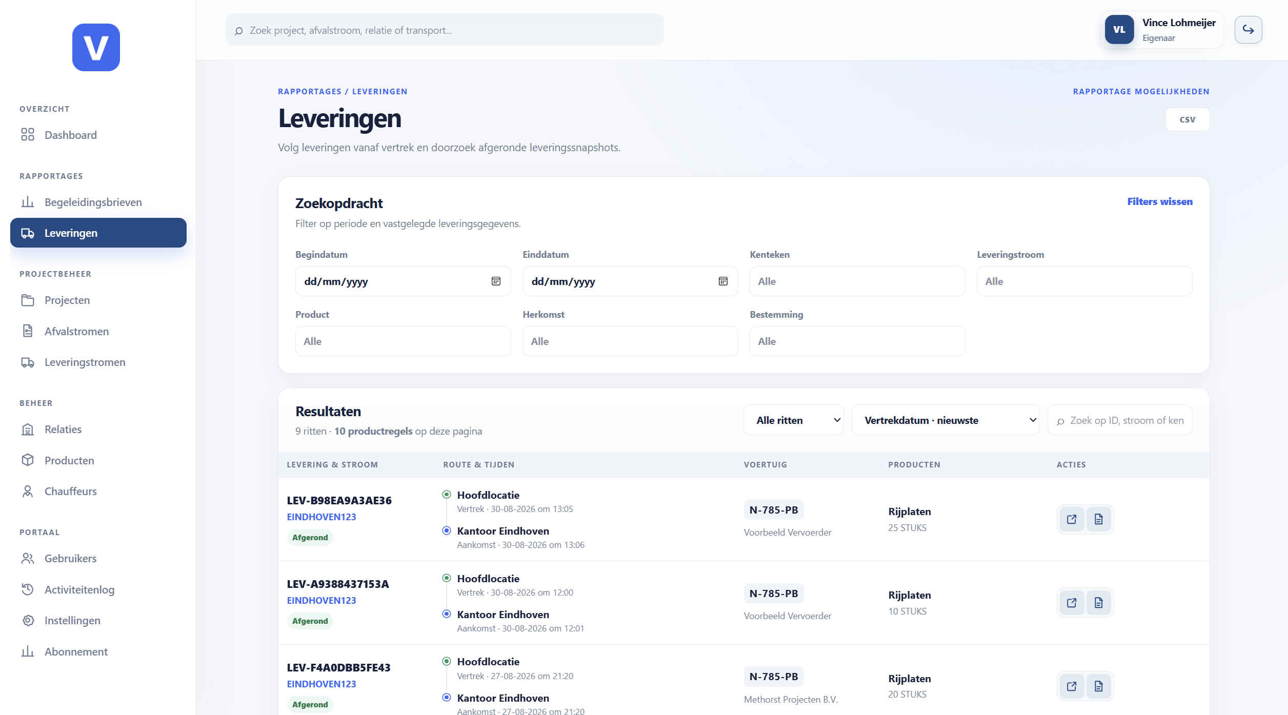Open the Dashboard grid icon
Screen dimensions: 1288x715
point(28,135)
